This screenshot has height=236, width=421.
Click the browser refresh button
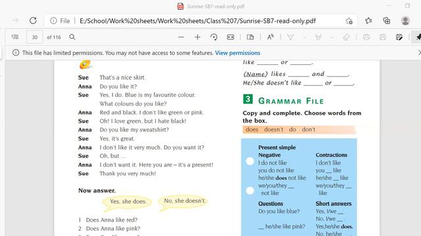pyautogui.click(x=33, y=20)
